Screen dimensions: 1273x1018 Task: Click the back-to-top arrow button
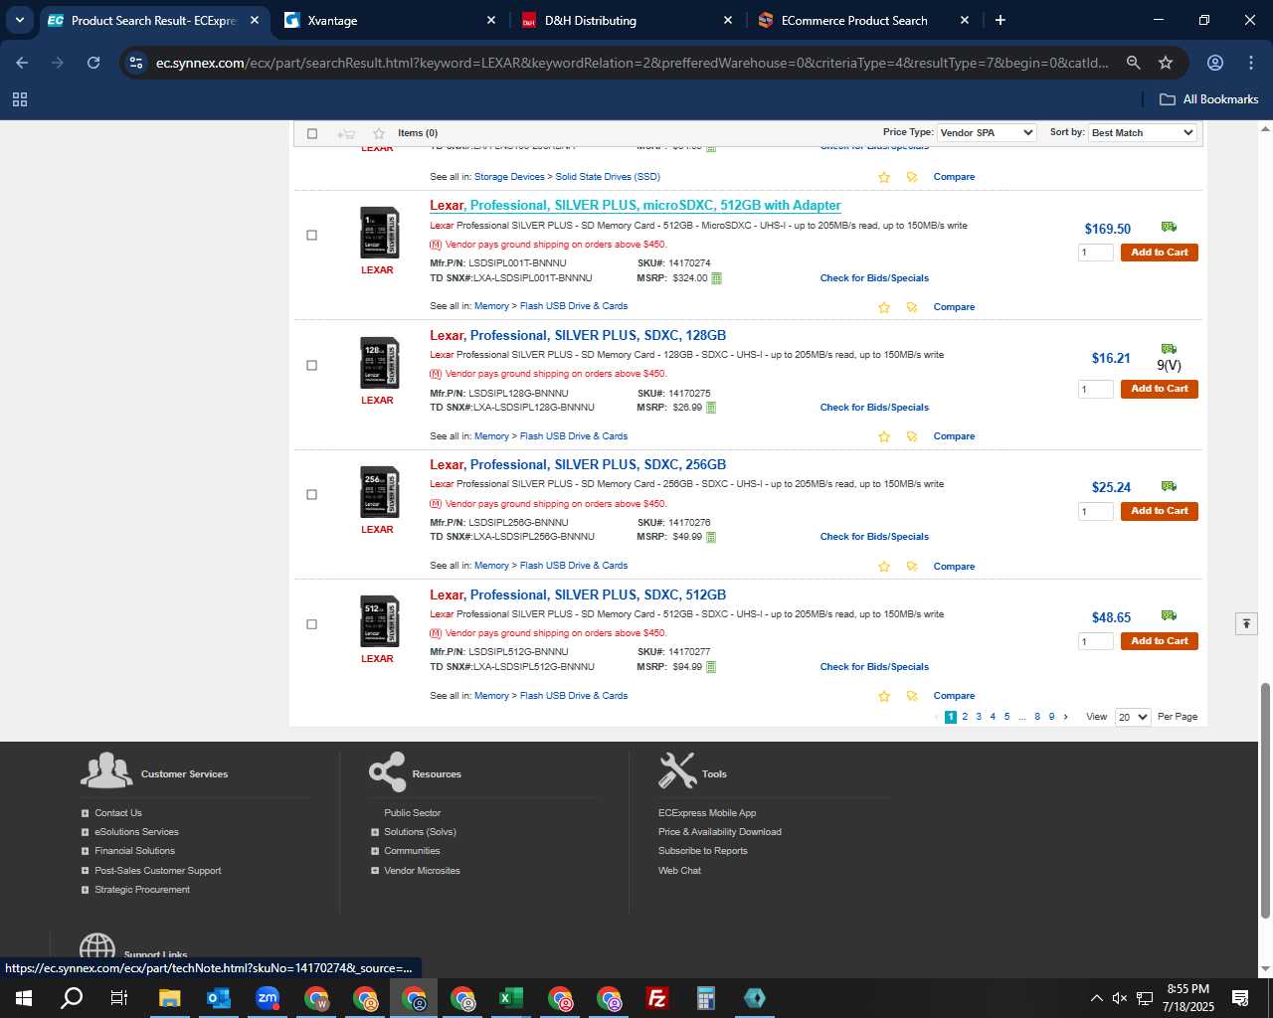pos(1246,623)
